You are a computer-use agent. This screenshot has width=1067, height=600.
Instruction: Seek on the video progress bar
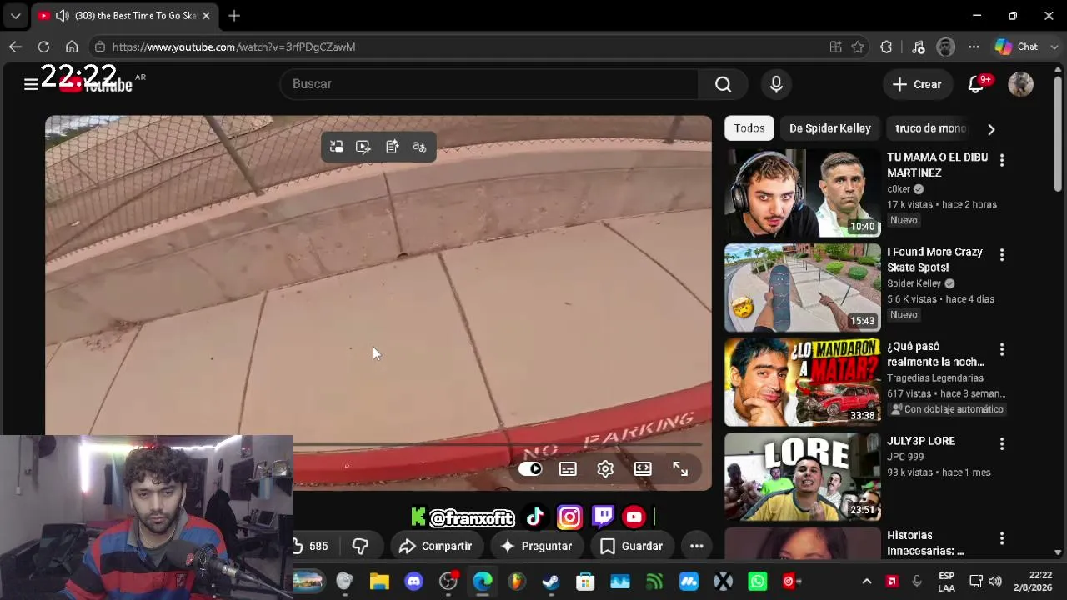(378, 445)
